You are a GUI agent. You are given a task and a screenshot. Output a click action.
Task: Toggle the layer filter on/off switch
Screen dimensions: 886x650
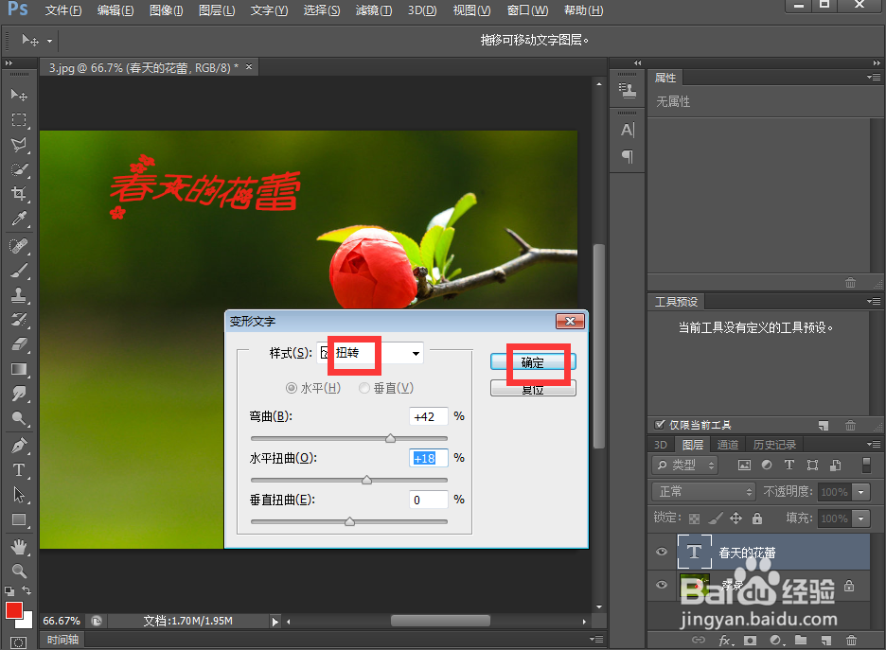point(866,465)
